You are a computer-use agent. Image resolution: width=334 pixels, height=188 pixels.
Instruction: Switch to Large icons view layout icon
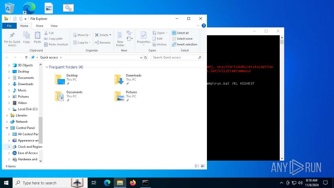pyautogui.click(x=203, y=166)
